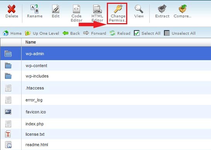The height and width of the screenshot is (150, 211).
Task: Tick the Select All checkbox icon
Action: tap(137, 33)
